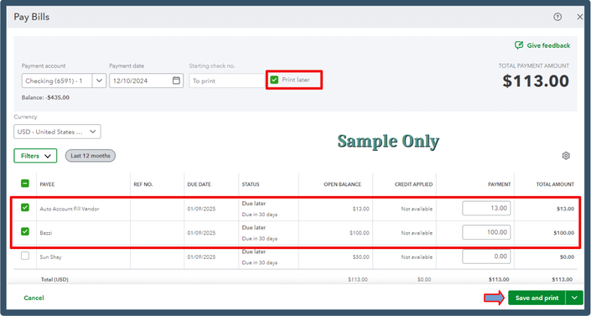
Task: Select the Bazzi payee name
Action: click(x=46, y=233)
